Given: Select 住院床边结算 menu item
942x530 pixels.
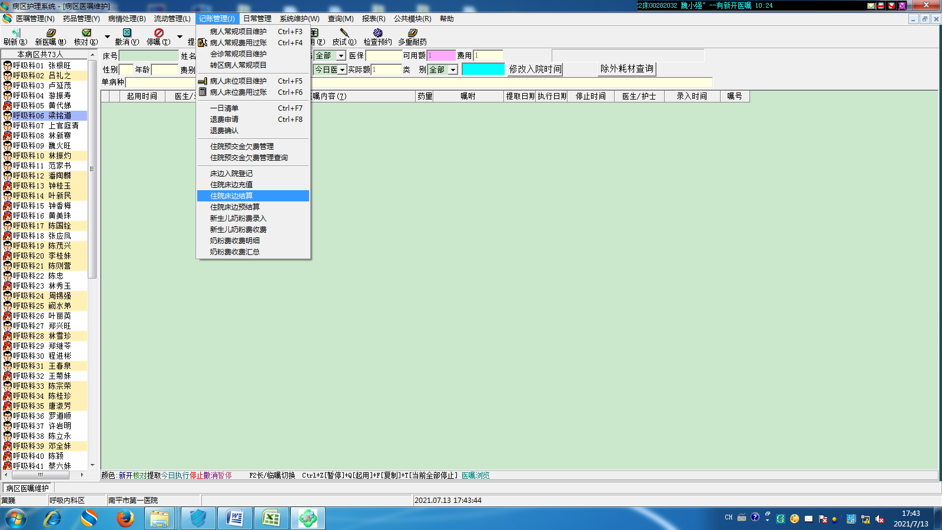Looking at the screenshot, I should [253, 196].
